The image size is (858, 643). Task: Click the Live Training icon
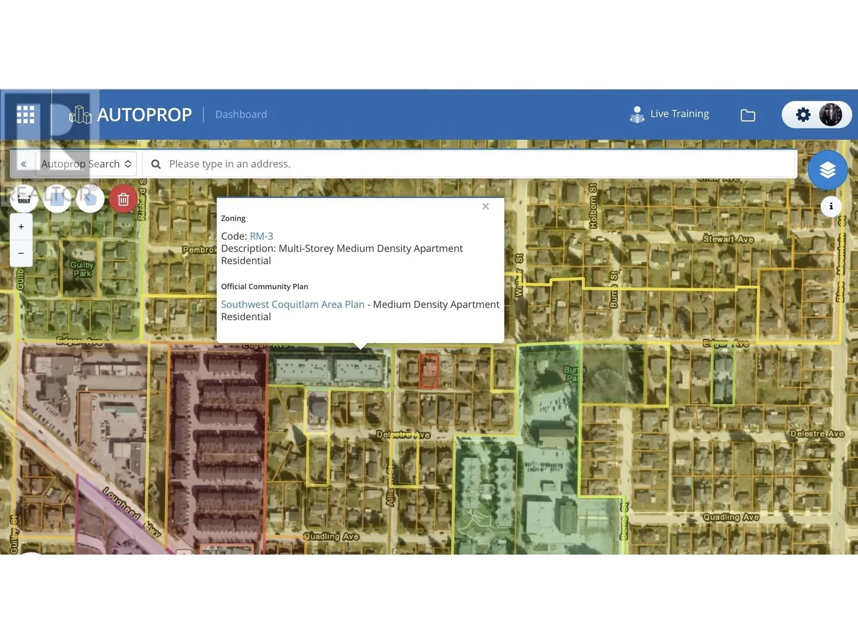pyautogui.click(x=637, y=114)
